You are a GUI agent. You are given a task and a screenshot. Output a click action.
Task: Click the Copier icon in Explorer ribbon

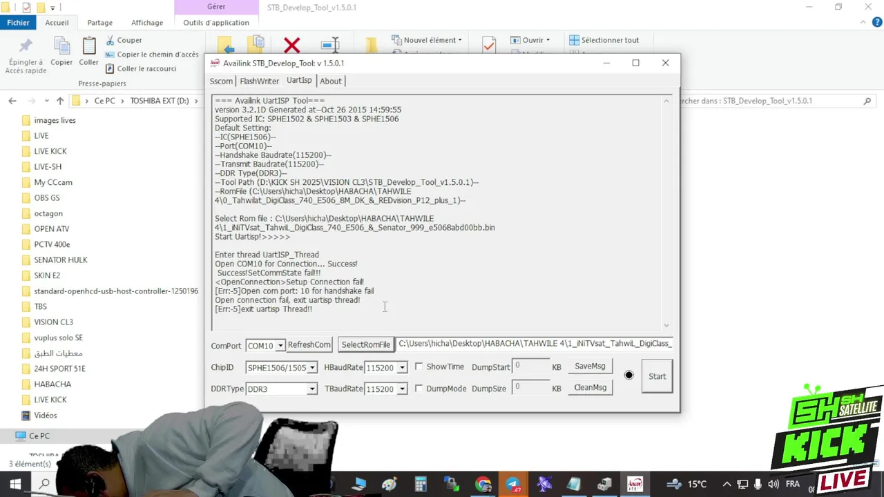pyautogui.click(x=61, y=46)
